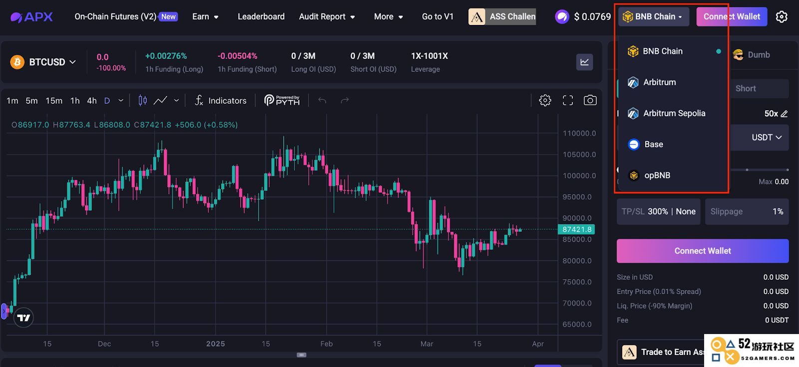Open the USDT collateral dropdown
The width and height of the screenshot is (799, 367).
click(x=767, y=137)
